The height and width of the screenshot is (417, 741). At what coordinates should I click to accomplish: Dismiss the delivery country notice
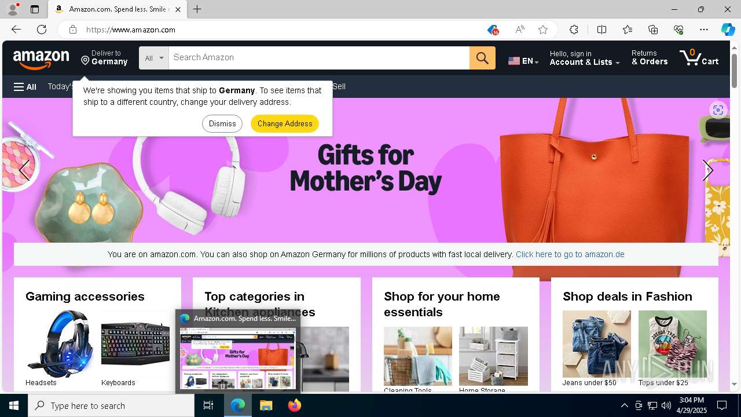(222, 123)
